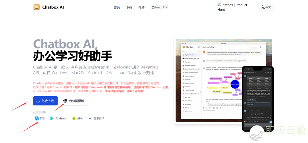Expand the 更多选项 download options

[x=96, y=118]
